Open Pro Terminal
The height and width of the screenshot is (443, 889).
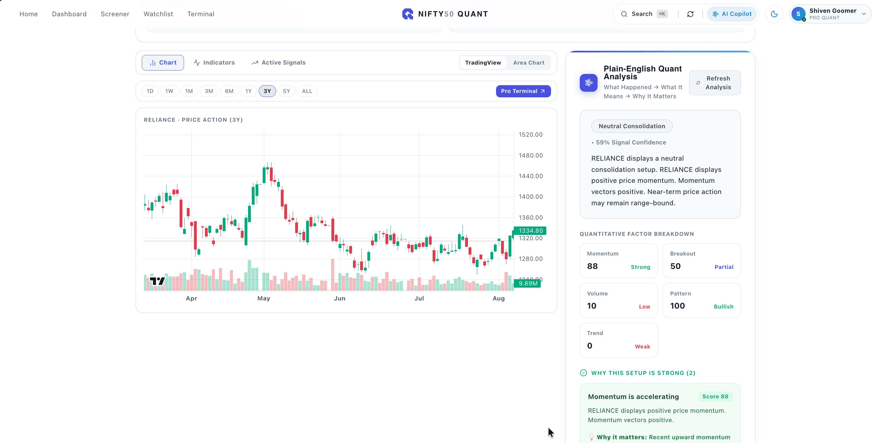point(523,91)
